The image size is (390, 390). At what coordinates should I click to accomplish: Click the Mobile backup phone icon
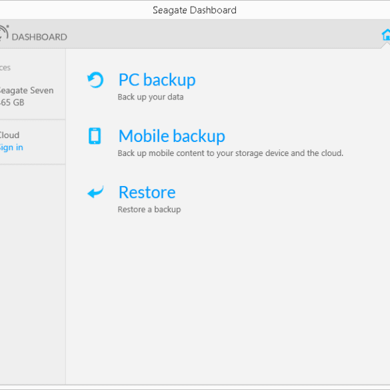pos(95,136)
